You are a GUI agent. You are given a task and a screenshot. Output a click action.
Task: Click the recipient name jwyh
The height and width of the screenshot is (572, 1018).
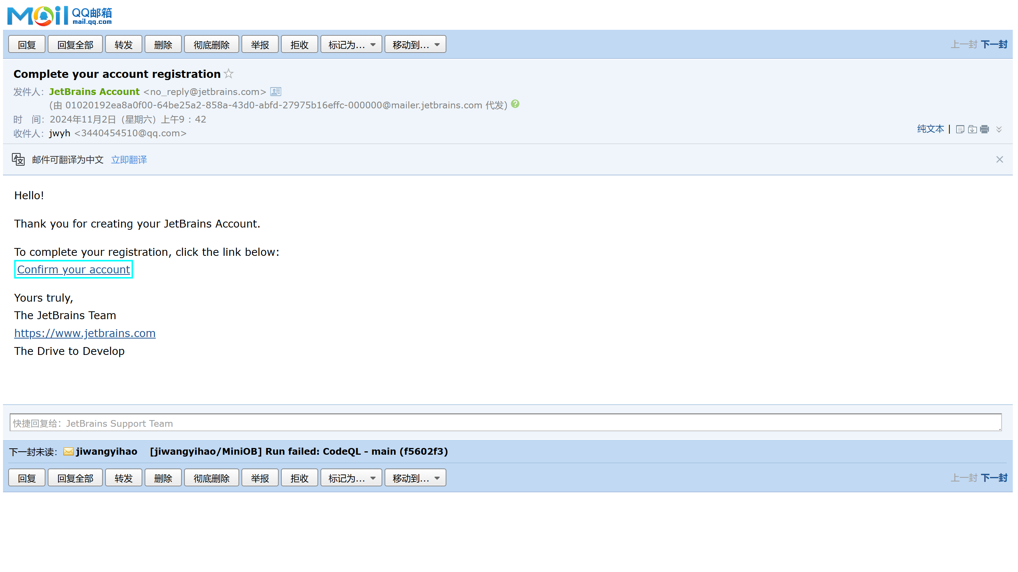coord(60,133)
